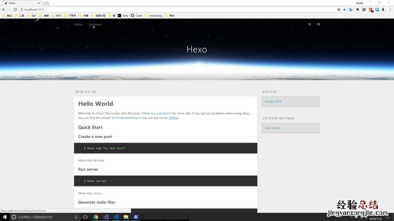Open the Code bookmark in bookmarks bar
Viewport: 394px width, 221px height.
coord(138,15)
